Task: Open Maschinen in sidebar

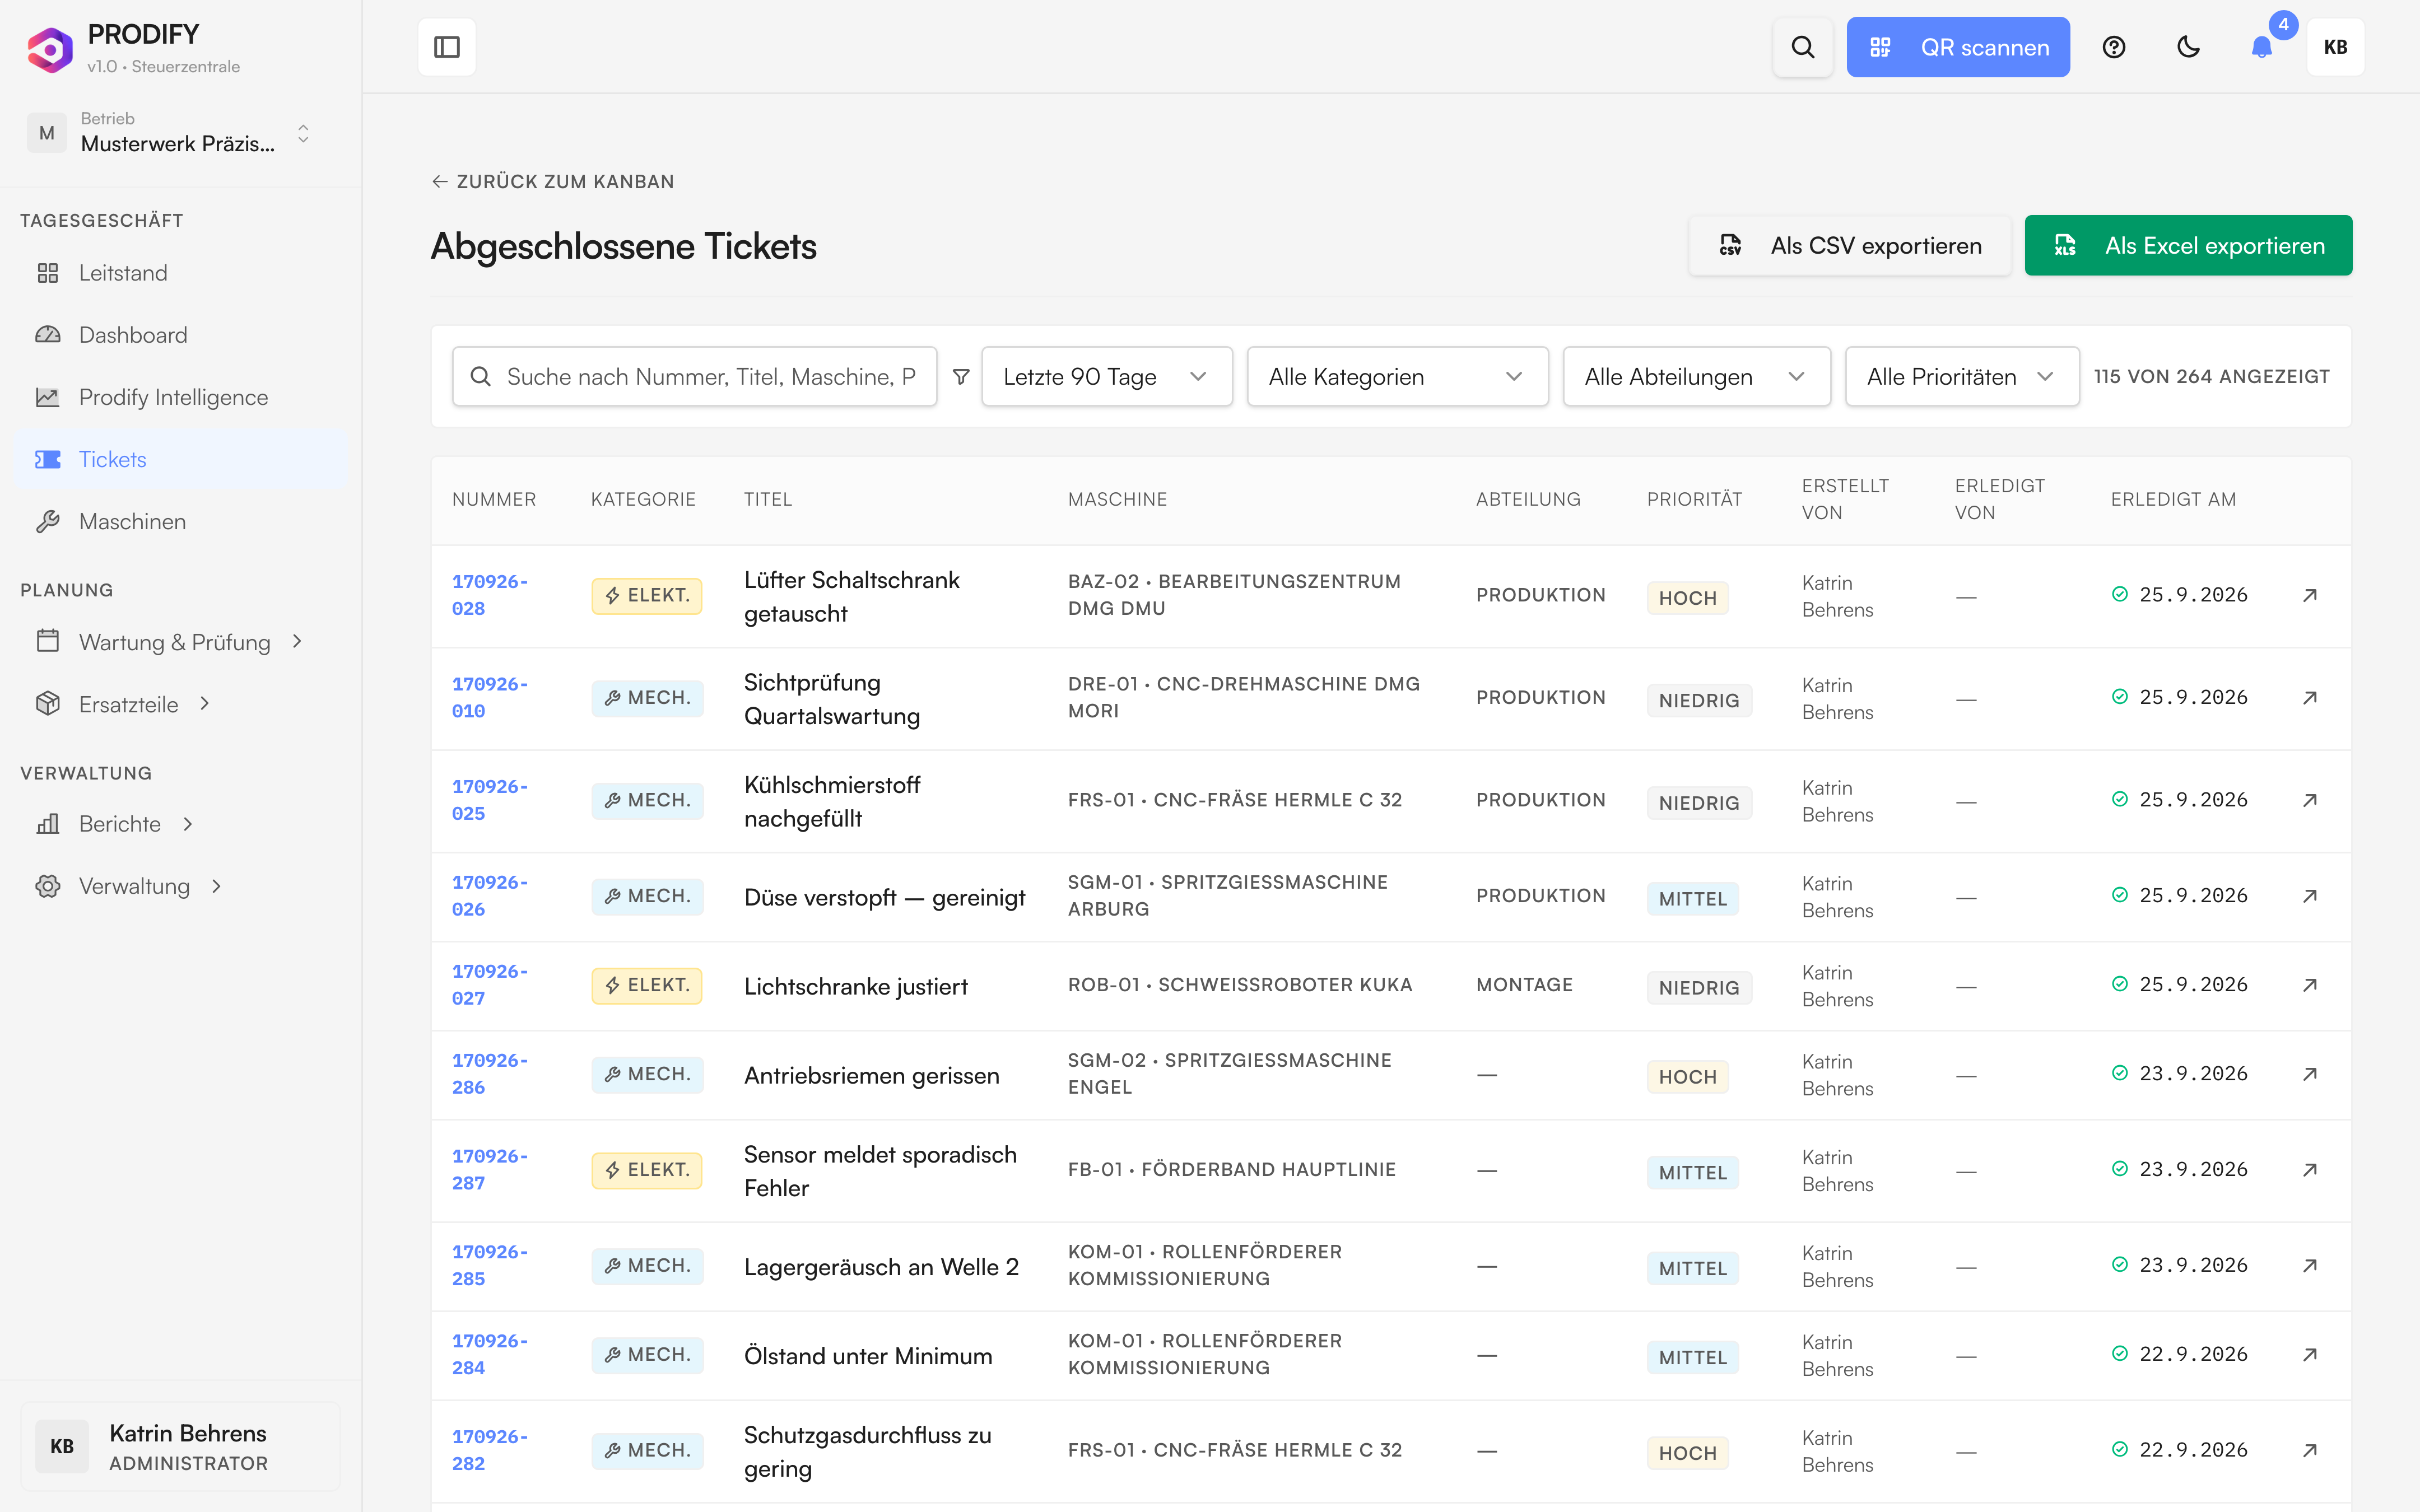Action: click(180, 521)
